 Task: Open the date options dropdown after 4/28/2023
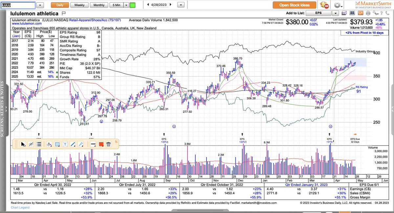[181, 5]
